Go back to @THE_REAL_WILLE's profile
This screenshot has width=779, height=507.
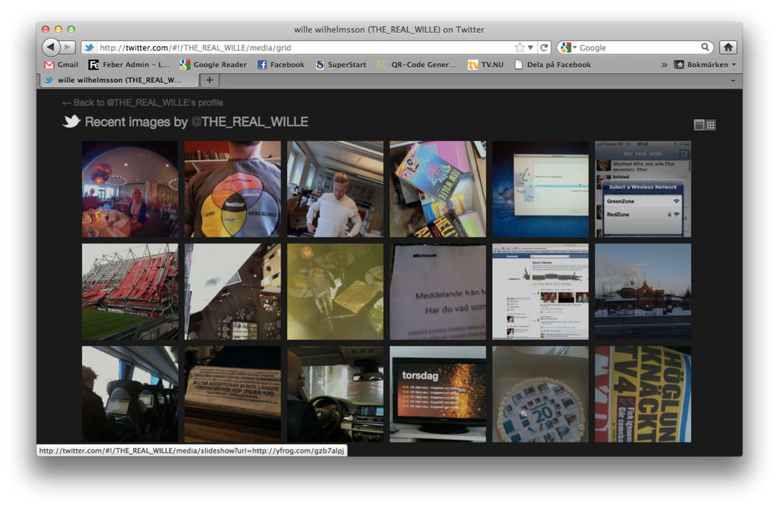(142, 102)
